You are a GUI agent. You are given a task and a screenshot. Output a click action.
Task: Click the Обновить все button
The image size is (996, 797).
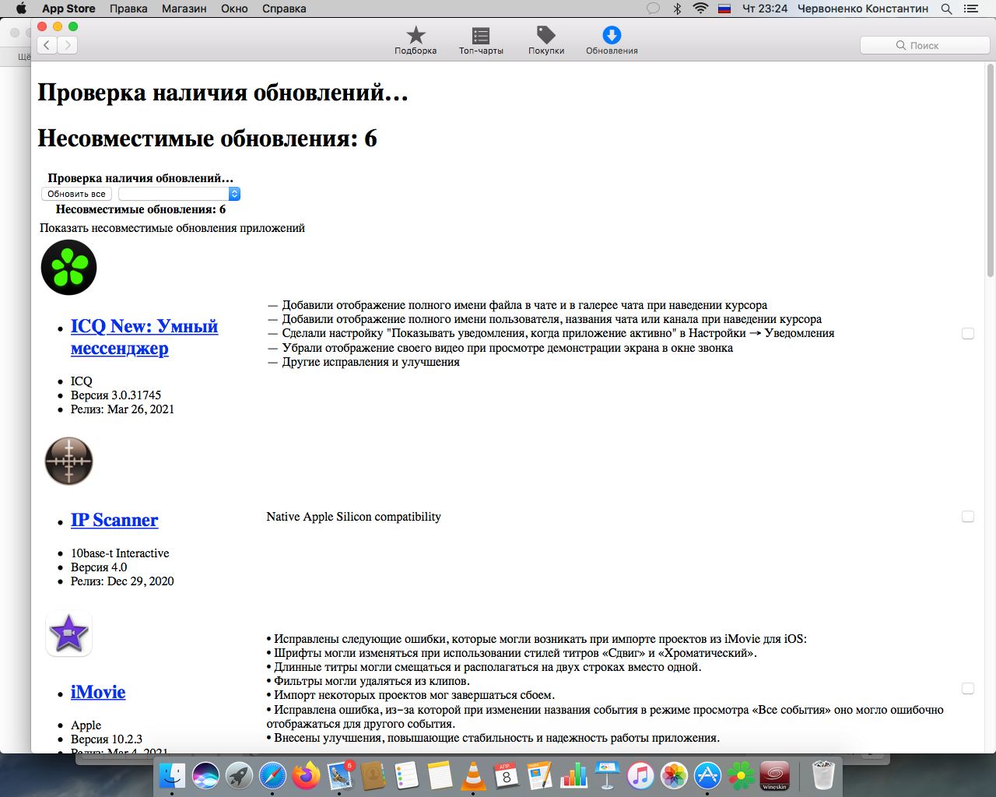tap(76, 194)
